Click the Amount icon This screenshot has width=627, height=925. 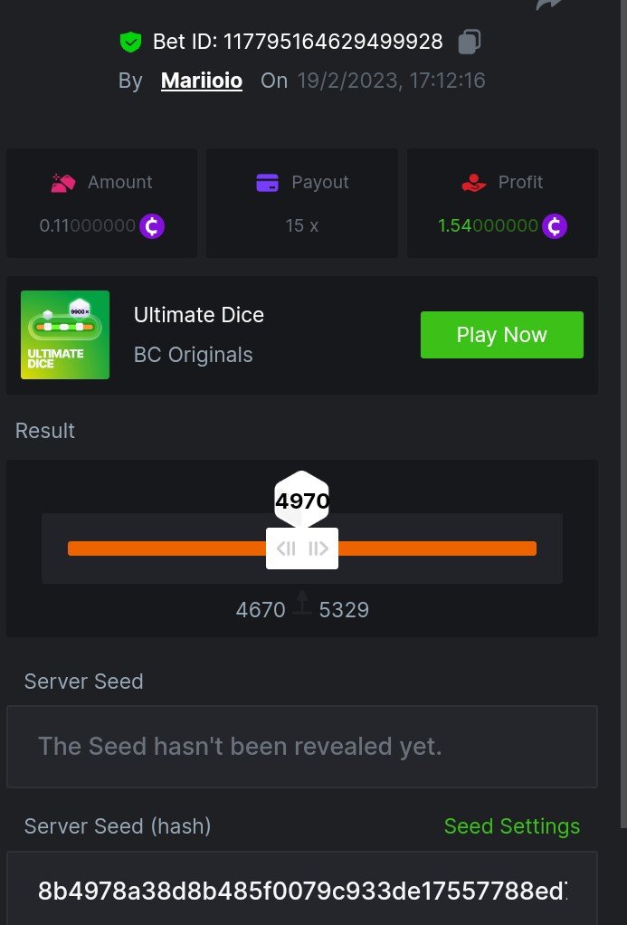point(62,183)
